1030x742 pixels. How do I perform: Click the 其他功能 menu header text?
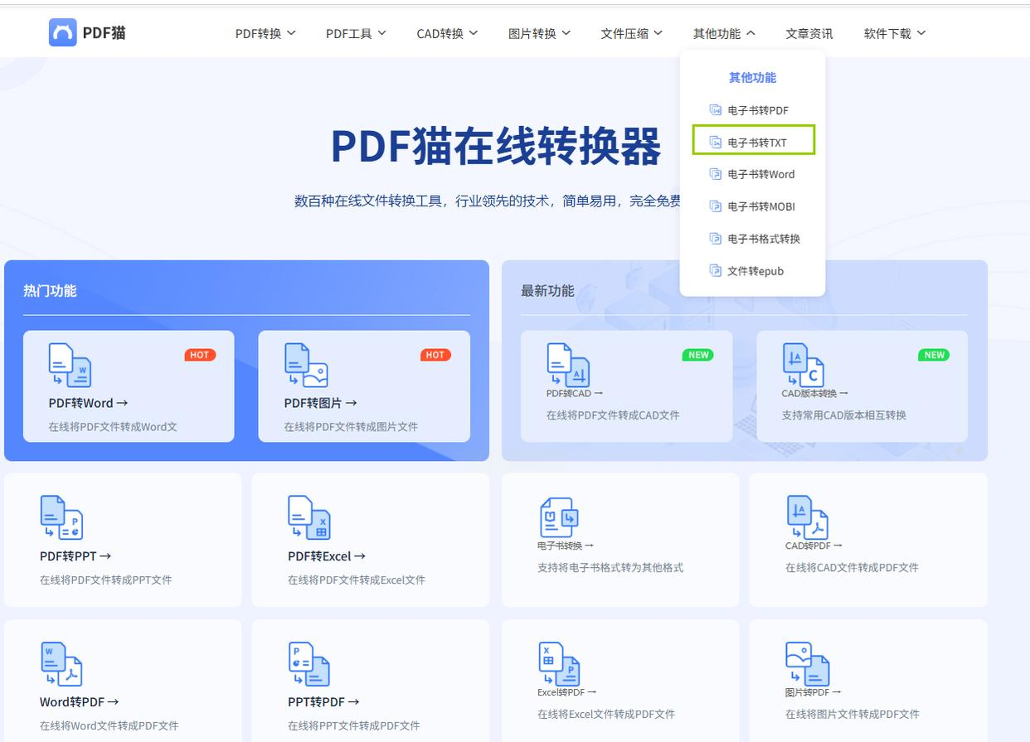coord(752,77)
